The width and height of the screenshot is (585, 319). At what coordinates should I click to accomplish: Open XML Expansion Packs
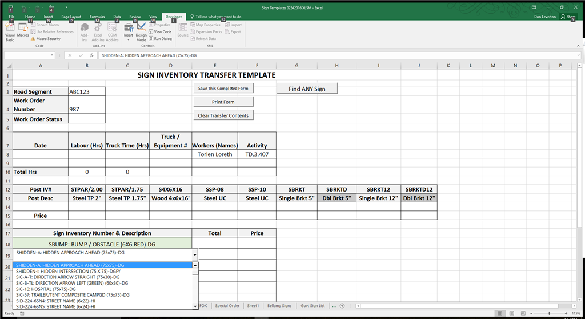coord(206,32)
